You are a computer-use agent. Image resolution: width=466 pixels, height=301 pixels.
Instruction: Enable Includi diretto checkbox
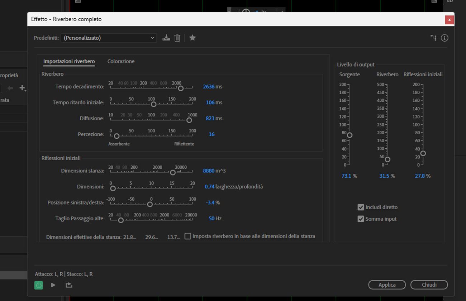click(x=361, y=207)
